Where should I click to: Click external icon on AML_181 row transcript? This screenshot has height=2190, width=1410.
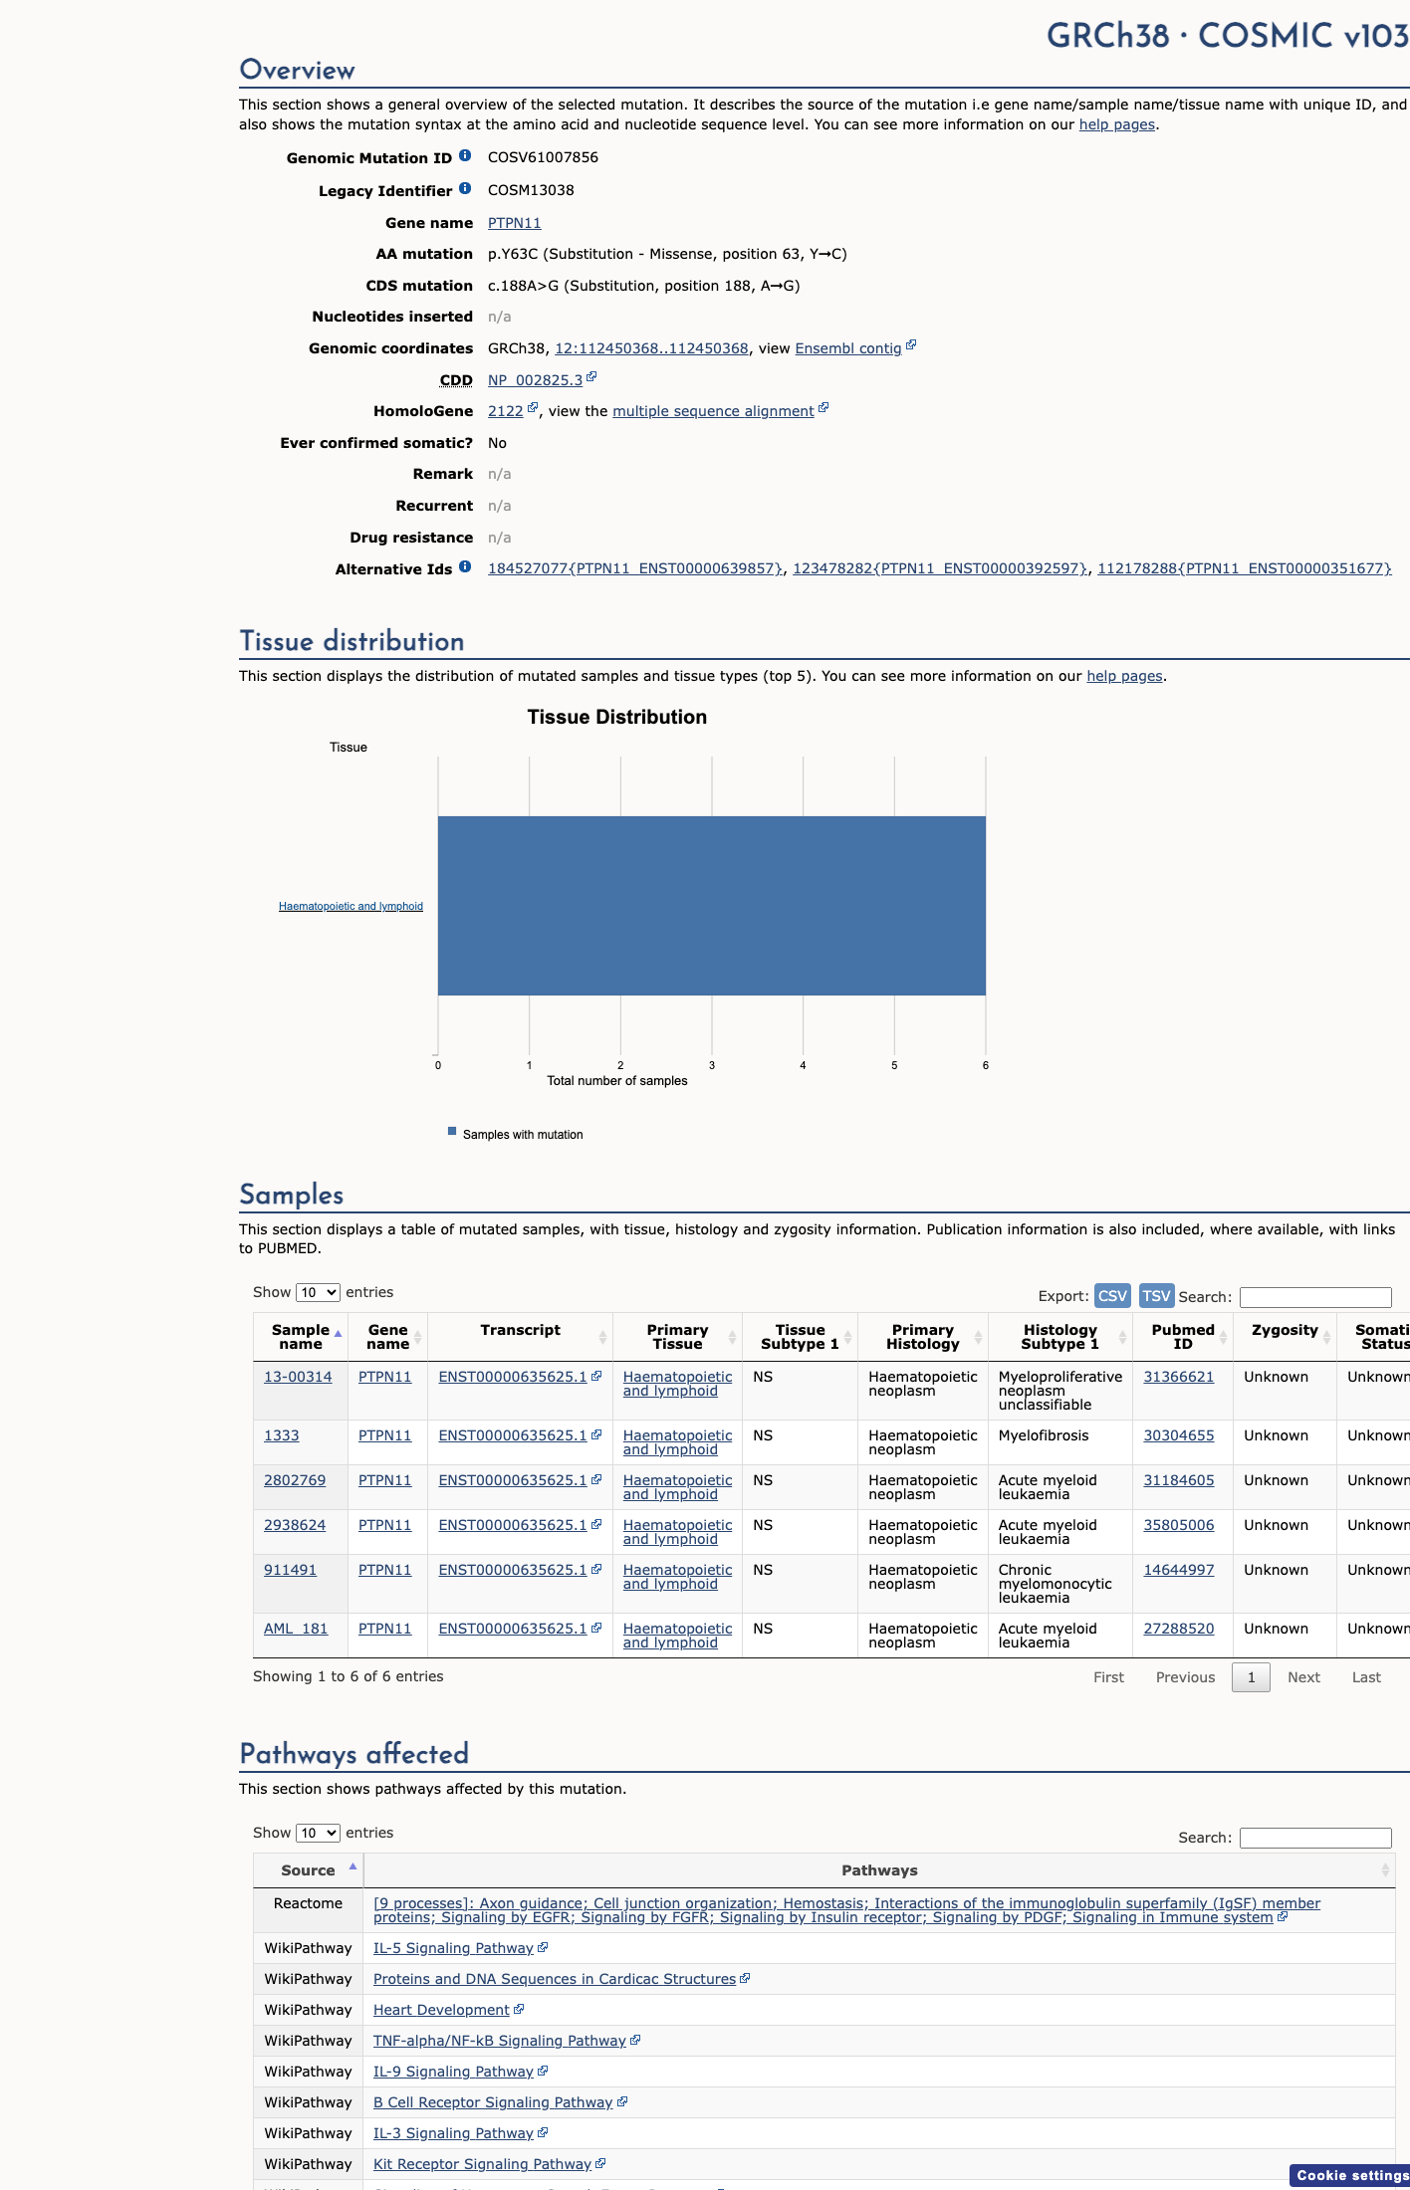click(596, 1628)
